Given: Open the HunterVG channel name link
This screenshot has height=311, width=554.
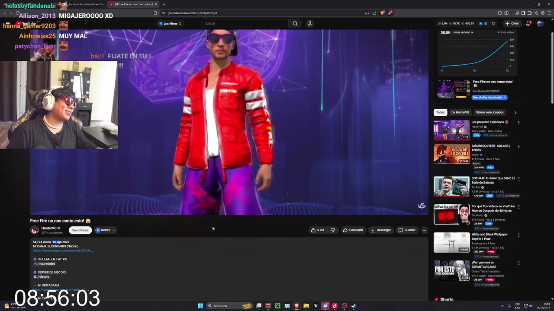Looking at the screenshot, I should point(49,228).
